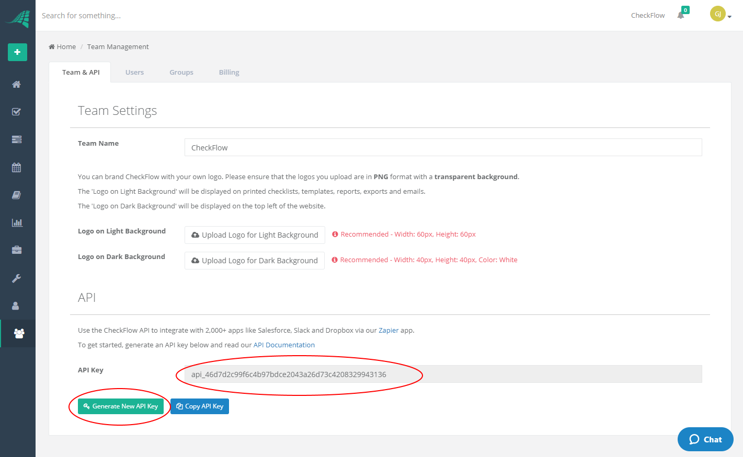Open the API Documentation link
The height and width of the screenshot is (457, 743).
tap(284, 345)
